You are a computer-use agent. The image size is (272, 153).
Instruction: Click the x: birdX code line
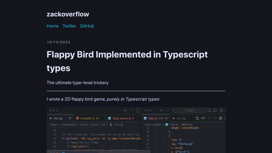(x=177, y=148)
